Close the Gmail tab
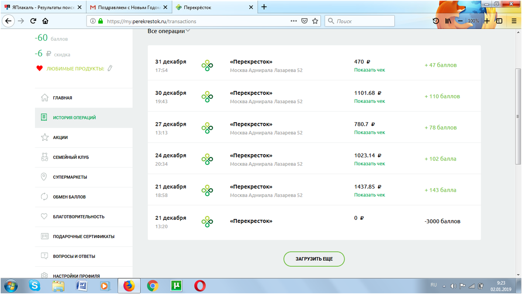Screen dimensions: 522x294 point(165,7)
